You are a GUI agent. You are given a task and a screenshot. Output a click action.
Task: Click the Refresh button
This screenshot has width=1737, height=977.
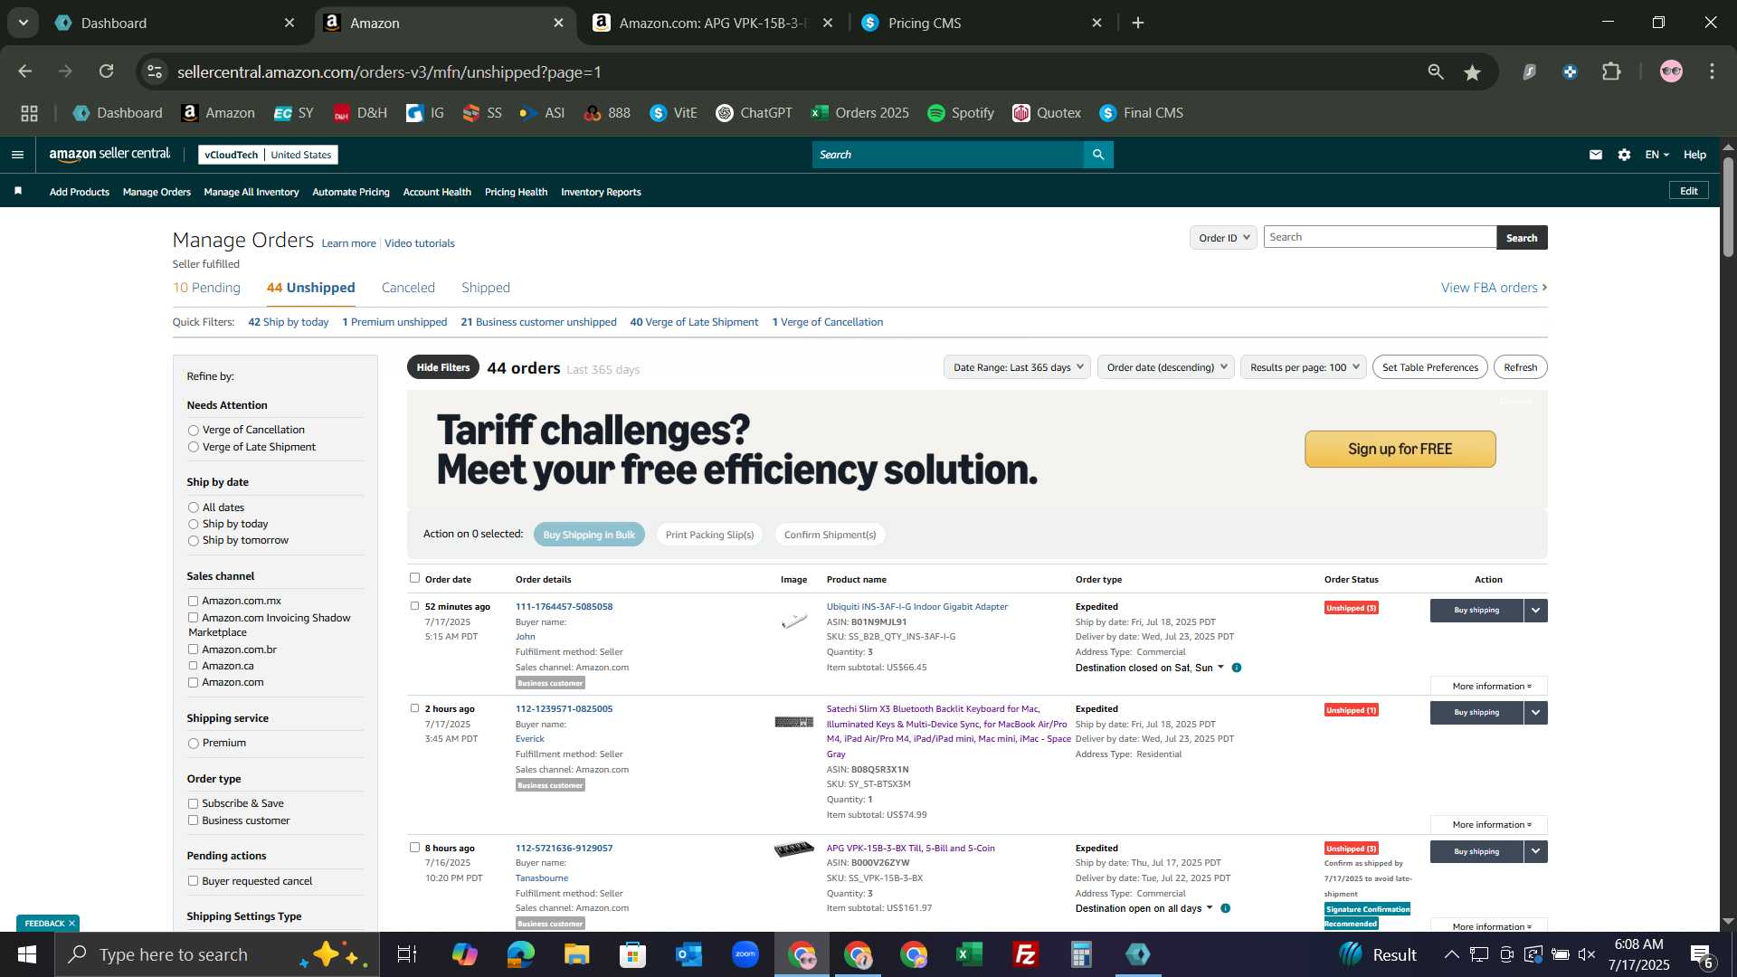pos(1520,367)
